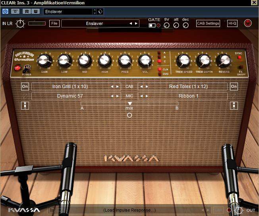Open the Enslaver preset name display
This screenshot has width=259, height=216.
click(x=95, y=23)
